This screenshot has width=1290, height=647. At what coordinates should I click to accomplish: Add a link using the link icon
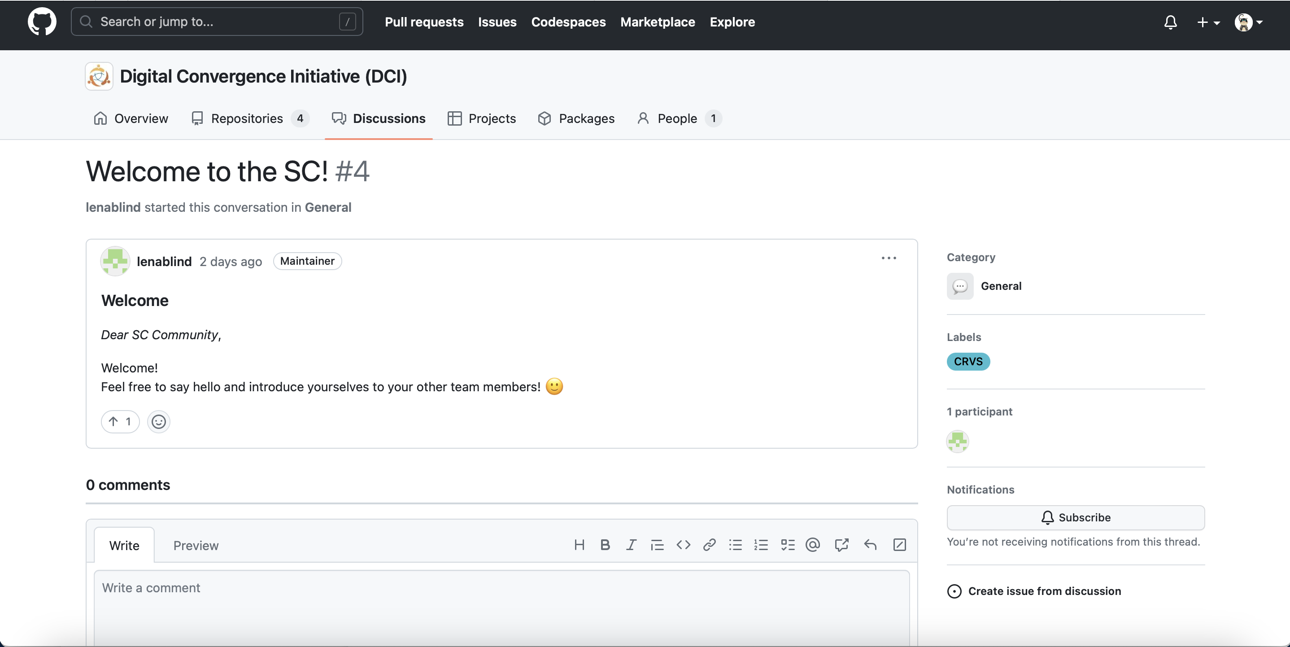709,545
